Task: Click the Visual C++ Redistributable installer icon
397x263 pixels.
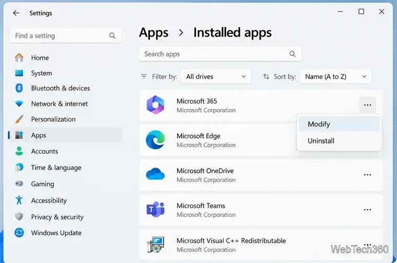Action: [156, 245]
